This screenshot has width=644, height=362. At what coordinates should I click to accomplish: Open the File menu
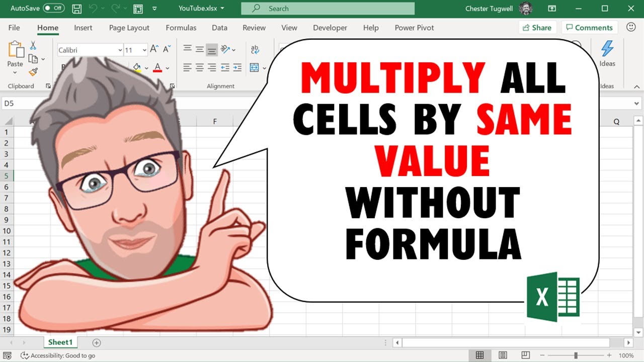[14, 28]
